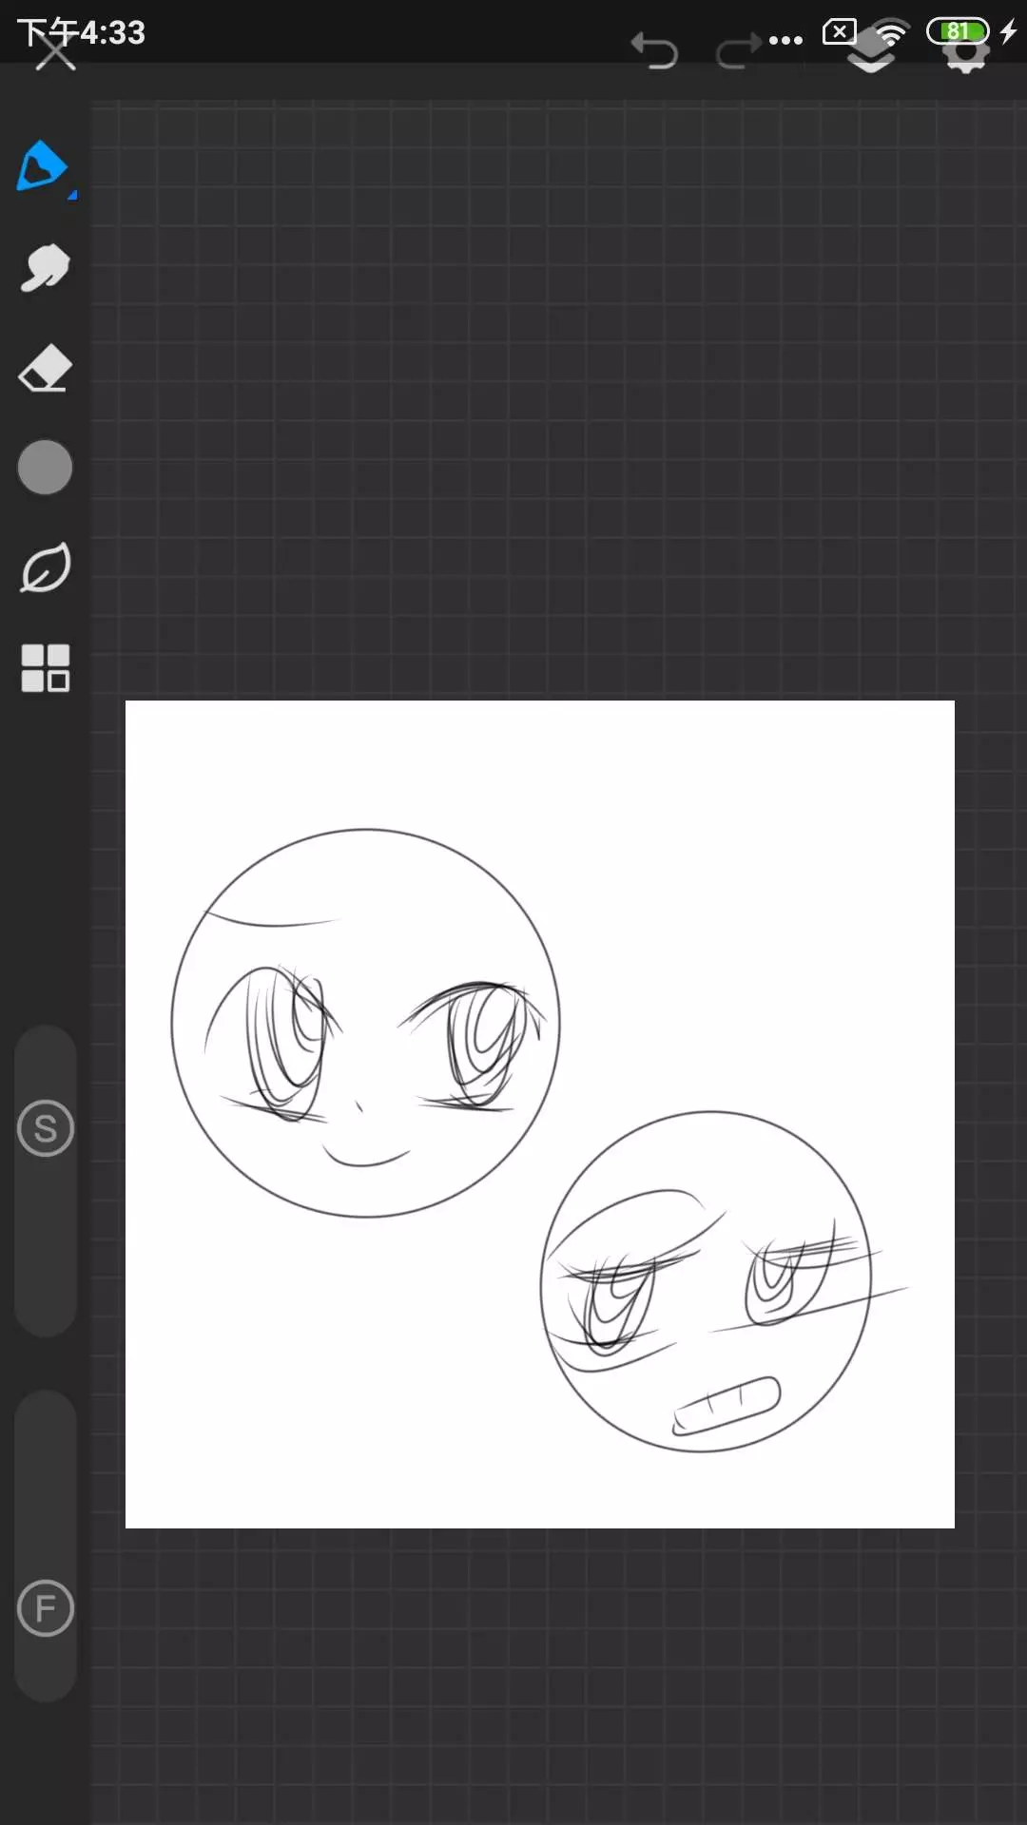
Task: Tap the F slider handle
Action: pos(45,1608)
